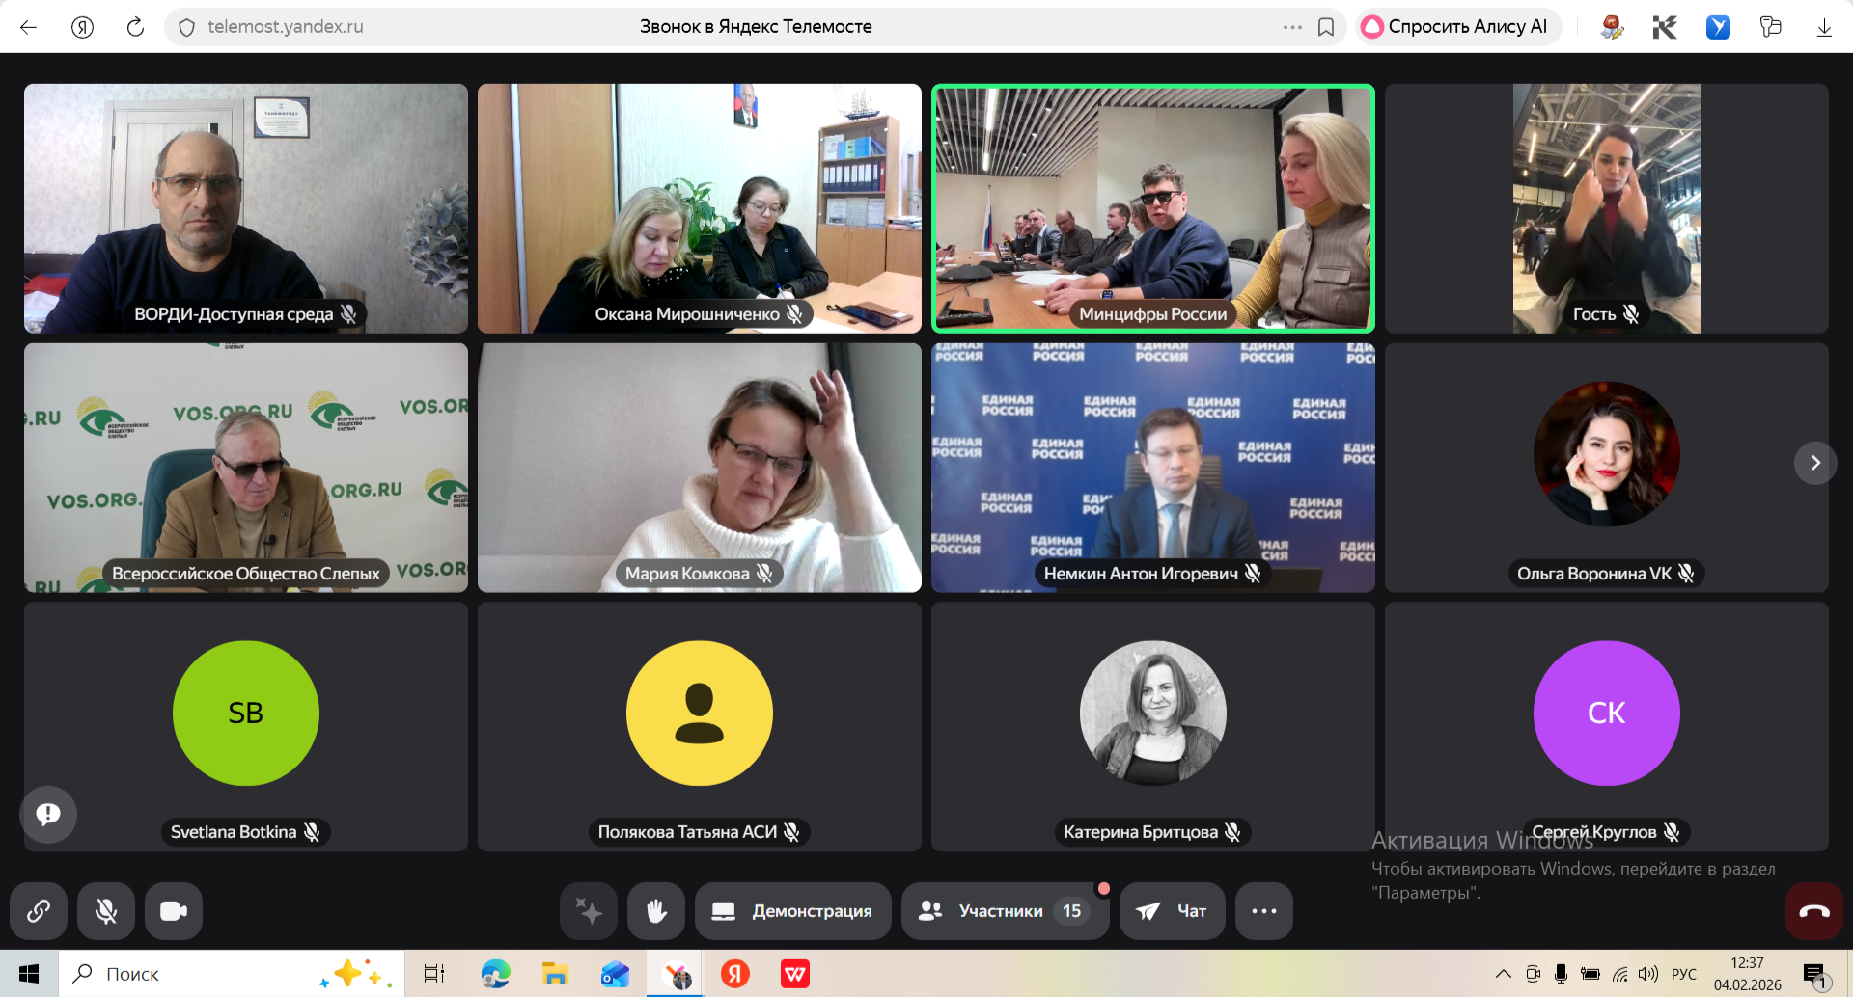Image resolution: width=1853 pixels, height=997 pixels.
Task: Open more call options menu
Action: (1264, 911)
